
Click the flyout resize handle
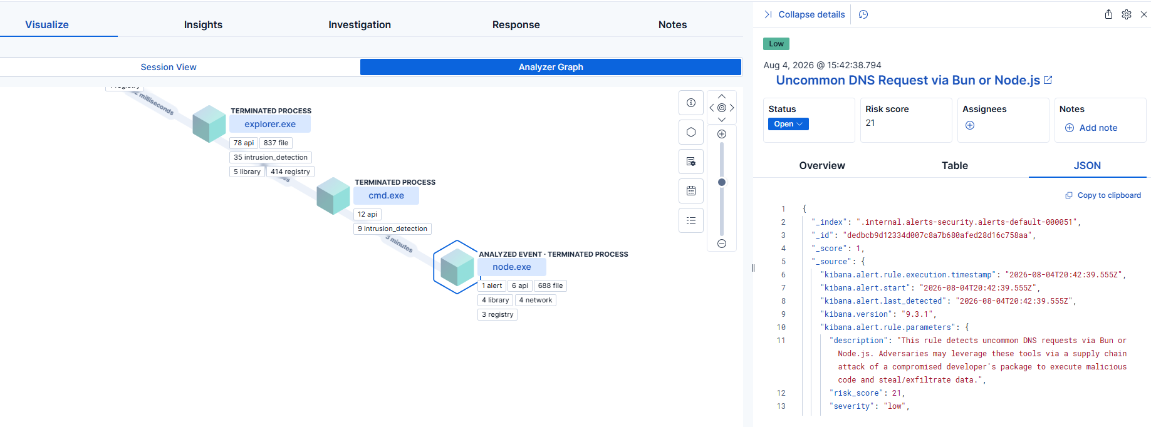(x=753, y=268)
